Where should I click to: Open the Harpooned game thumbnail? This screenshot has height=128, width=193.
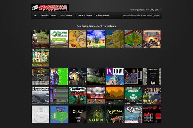41,95
